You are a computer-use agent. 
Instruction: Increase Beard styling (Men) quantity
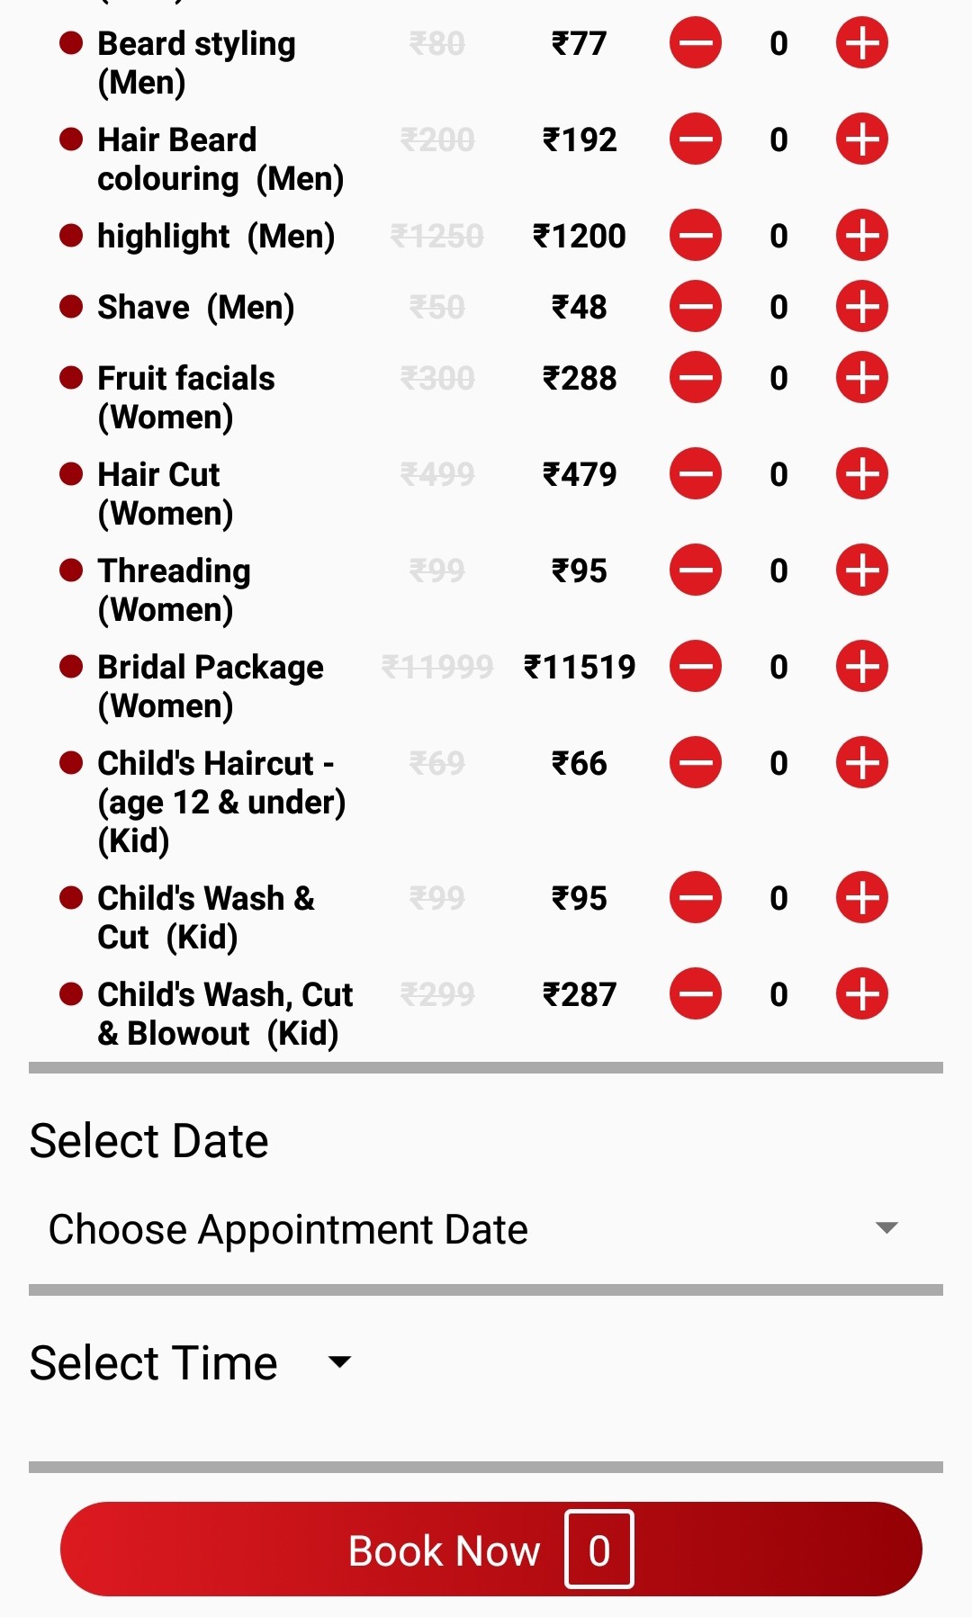(861, 43)
